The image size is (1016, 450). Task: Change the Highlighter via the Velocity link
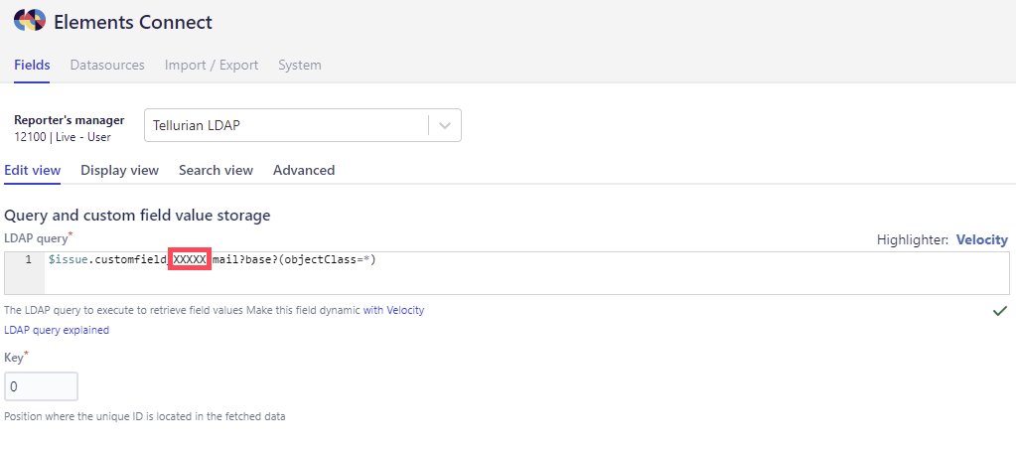[x=981, y=239]
